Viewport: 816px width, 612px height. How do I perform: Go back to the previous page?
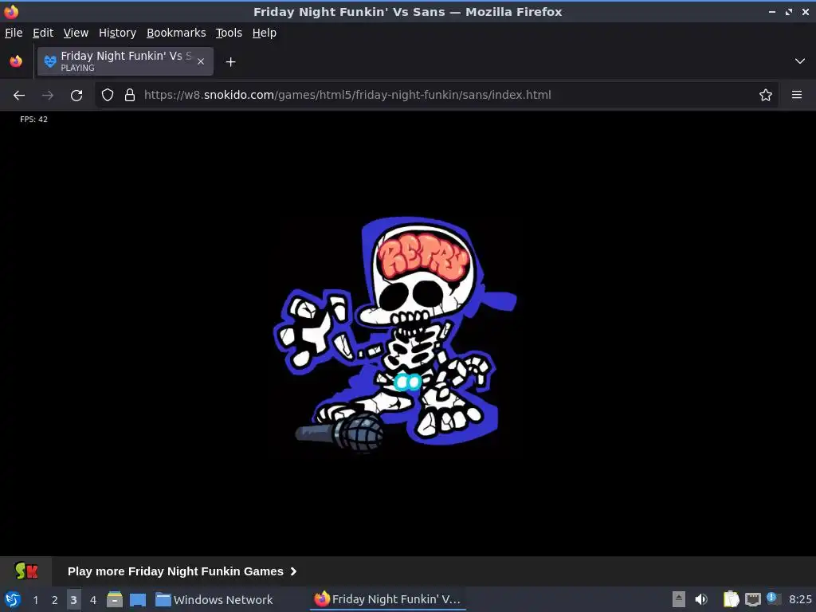click(19, 96)
